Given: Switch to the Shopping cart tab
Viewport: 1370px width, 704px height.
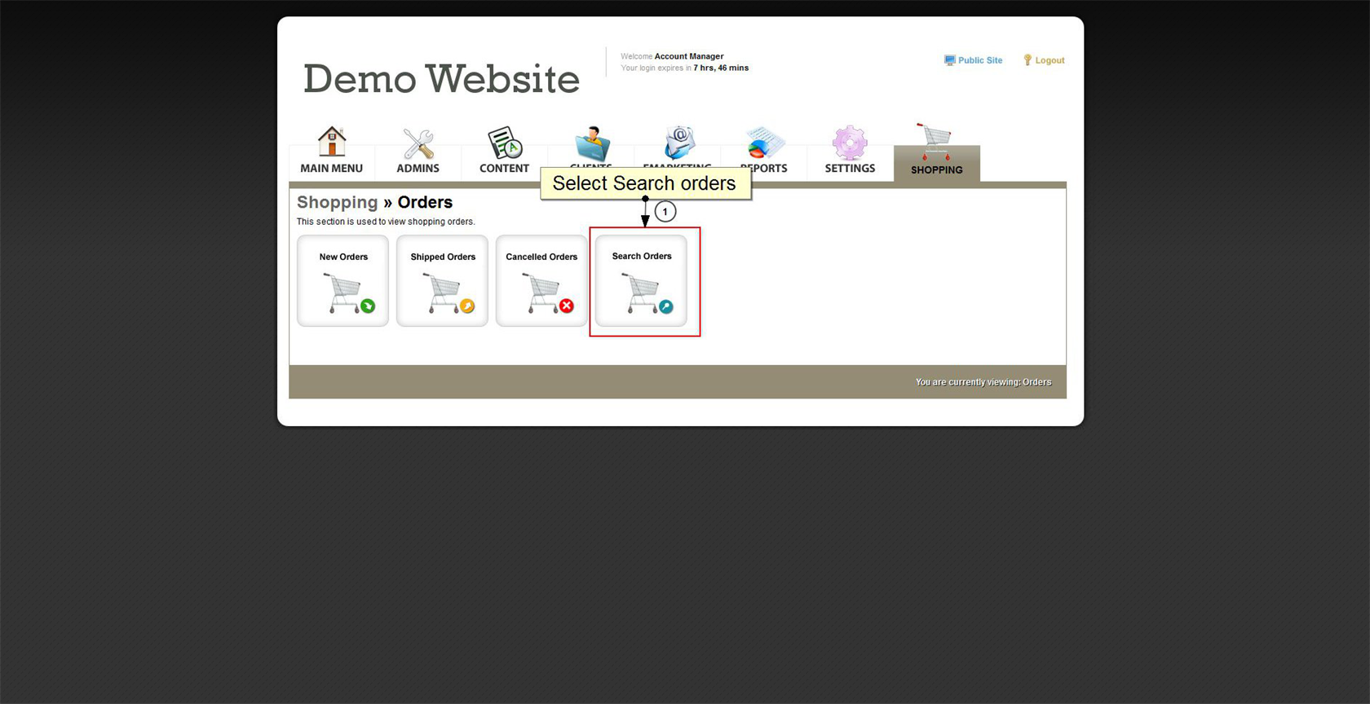Looking at the screenshot, I should point(936,151).
